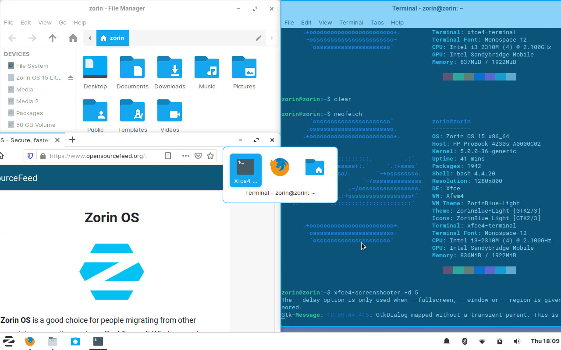Open the Zorin menu in the taskbar
This screenshot has width=561, height=350.
[9, 341]
